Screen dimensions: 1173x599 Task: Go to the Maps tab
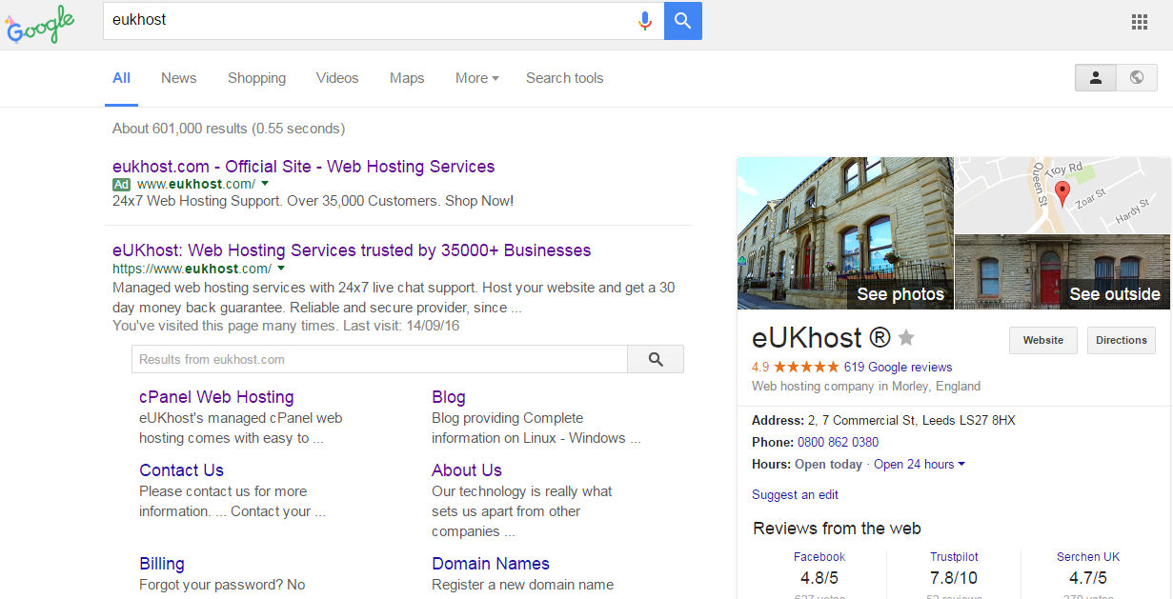[407, 78]
